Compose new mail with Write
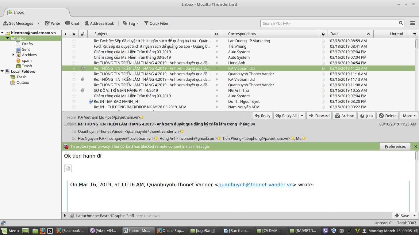 pyautogui.click(x=52, y=23)
